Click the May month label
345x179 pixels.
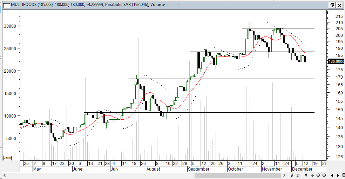[x=37, y=169]
